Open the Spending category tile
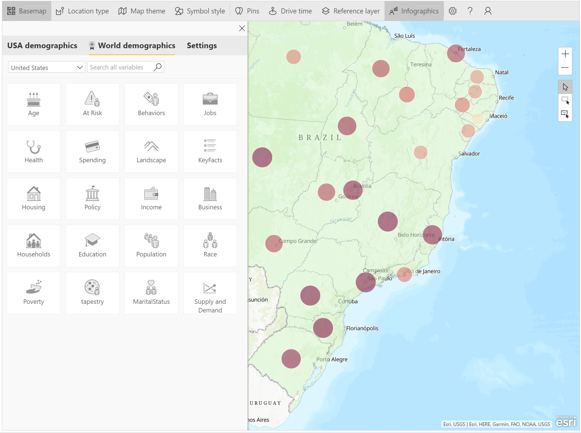 [x=92, y=151]
